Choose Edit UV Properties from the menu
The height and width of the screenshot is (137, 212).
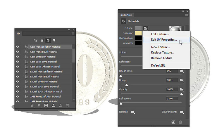(164, 39)
